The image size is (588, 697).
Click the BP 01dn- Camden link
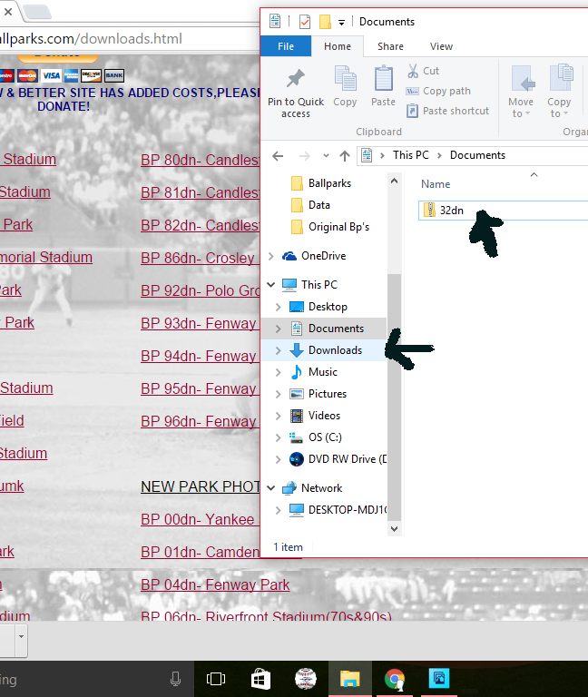point(200,552)
